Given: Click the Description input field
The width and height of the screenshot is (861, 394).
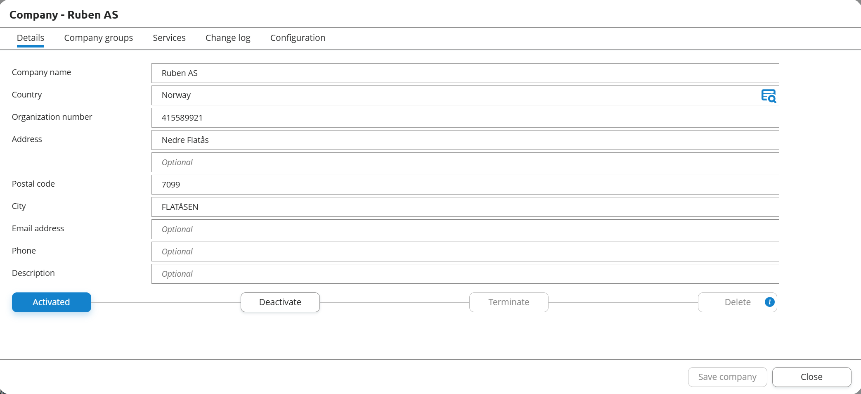Looking at the screenshot, I should (x=465, y=274).
